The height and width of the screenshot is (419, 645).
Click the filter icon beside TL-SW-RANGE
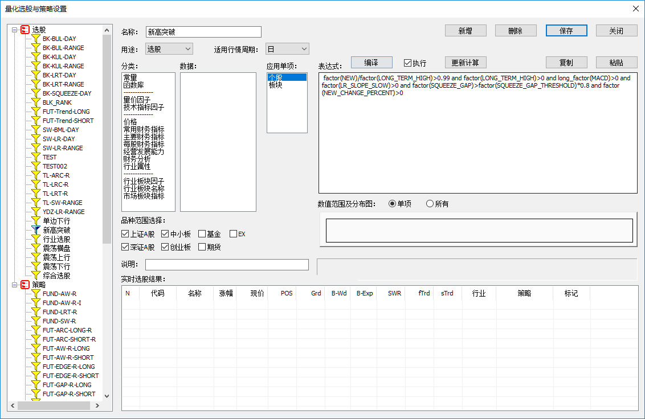[36, 203]
